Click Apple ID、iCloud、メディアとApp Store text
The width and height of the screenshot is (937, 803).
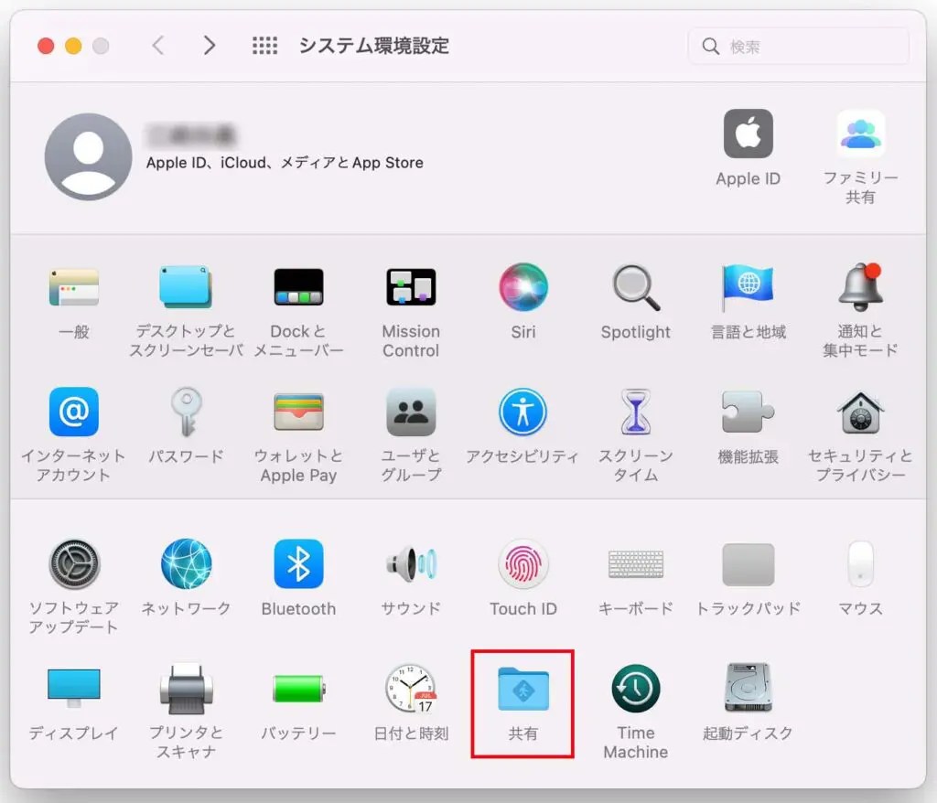285,163
